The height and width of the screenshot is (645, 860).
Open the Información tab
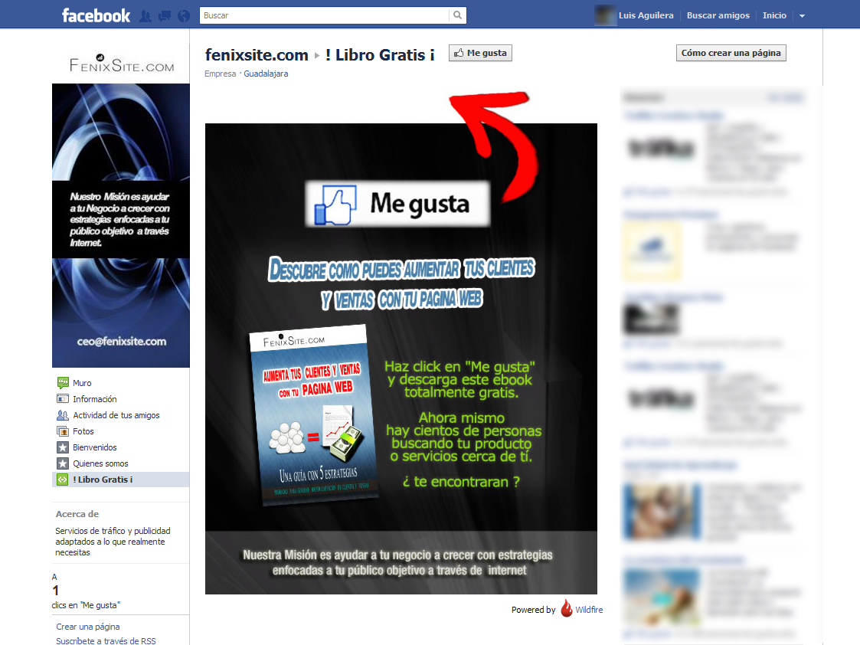95,399
